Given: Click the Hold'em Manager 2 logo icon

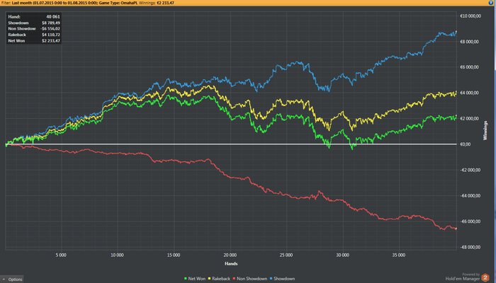Looking at the screenshot, I should 485,278.
